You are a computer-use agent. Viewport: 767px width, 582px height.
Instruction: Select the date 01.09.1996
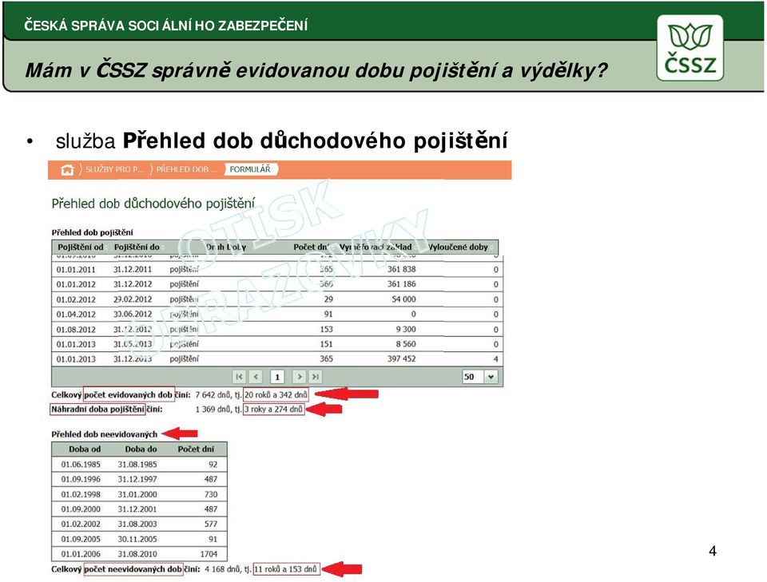81,479
